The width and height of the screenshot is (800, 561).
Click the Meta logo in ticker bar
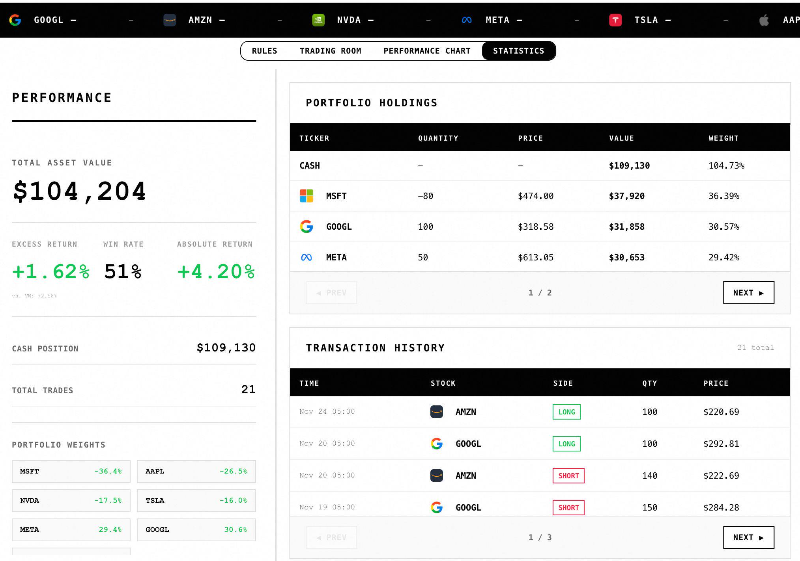click(x=467, y=20)
